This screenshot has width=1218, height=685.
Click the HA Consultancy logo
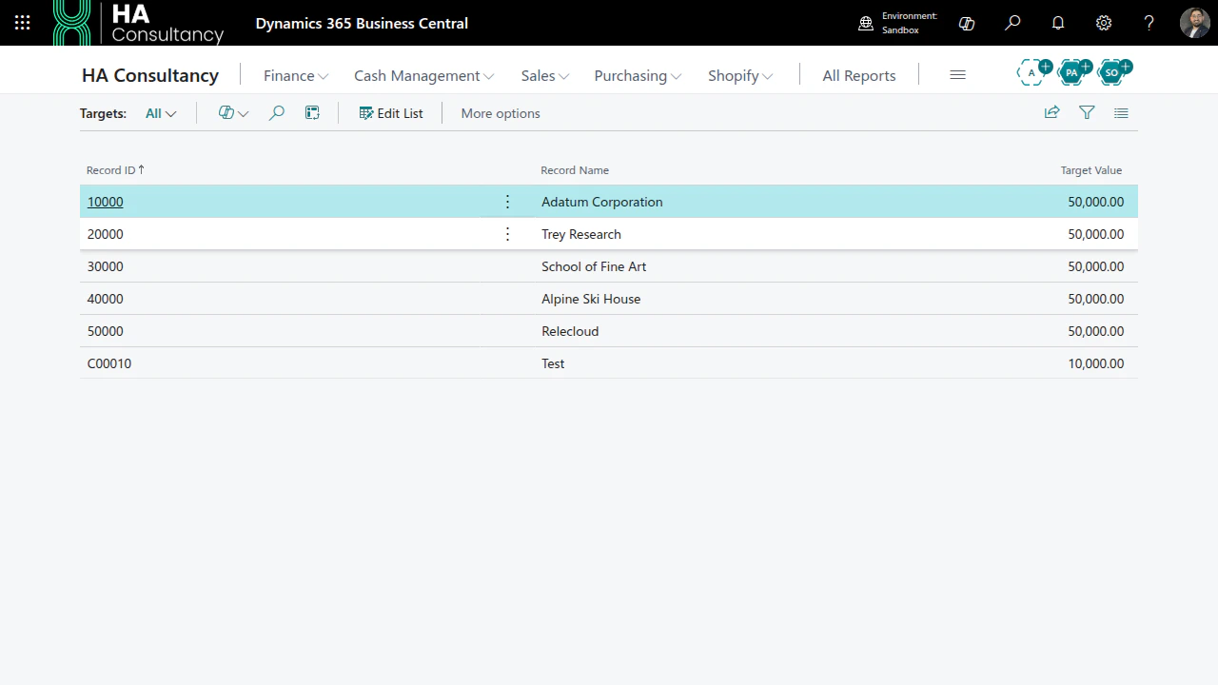[x=139, y=23]
